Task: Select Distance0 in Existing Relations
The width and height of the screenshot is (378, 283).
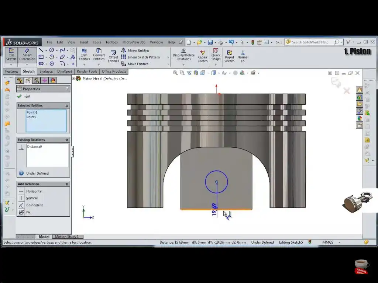Action: point(34,147)
